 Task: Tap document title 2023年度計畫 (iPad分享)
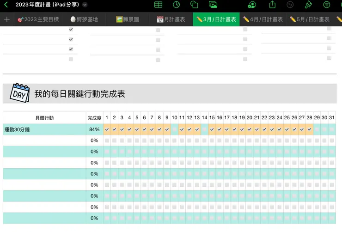pyautogui.click(x=47, y=5)
